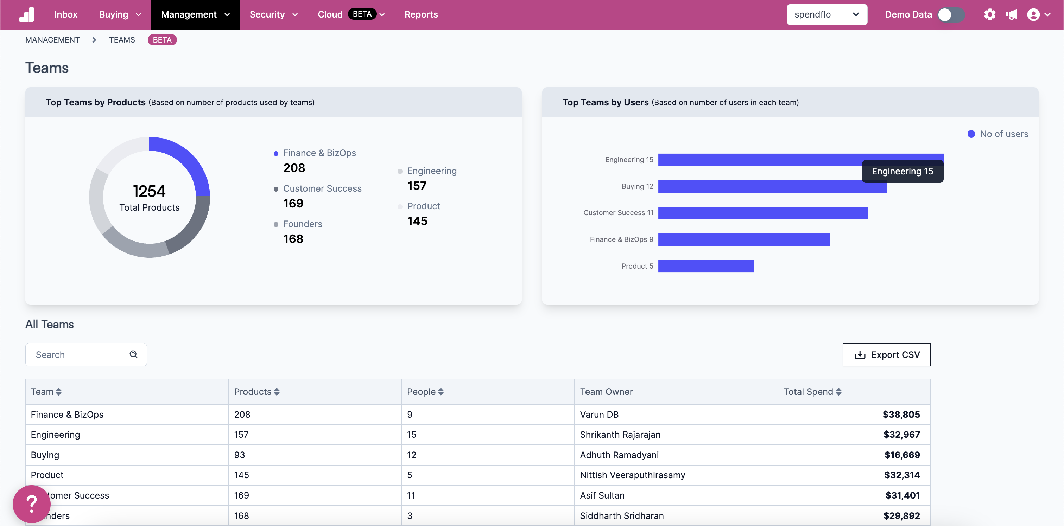Open the Reports tab
Screen dimensions: 1064x526
click(421, 14)
